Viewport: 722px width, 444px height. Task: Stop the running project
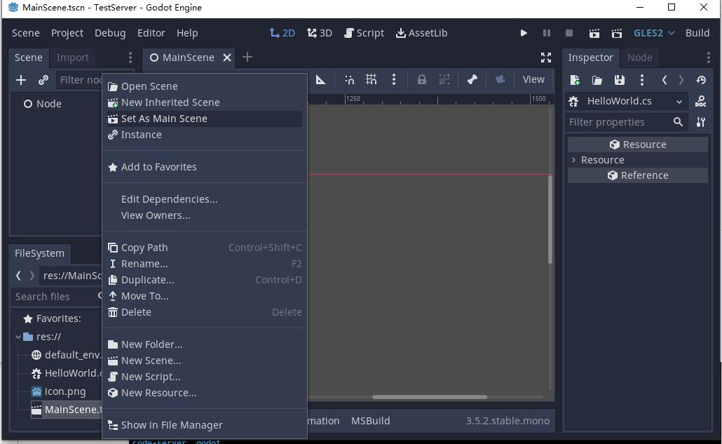tap(569, 33)
